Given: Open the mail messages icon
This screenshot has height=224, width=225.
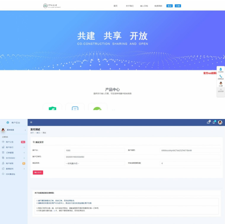Looking at the screenshot, I should (x=208, y=122).
